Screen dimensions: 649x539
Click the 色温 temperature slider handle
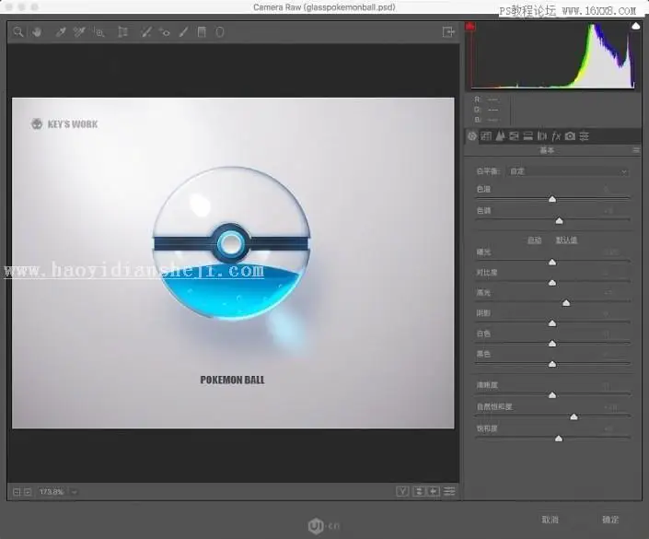tap(552, 200)
